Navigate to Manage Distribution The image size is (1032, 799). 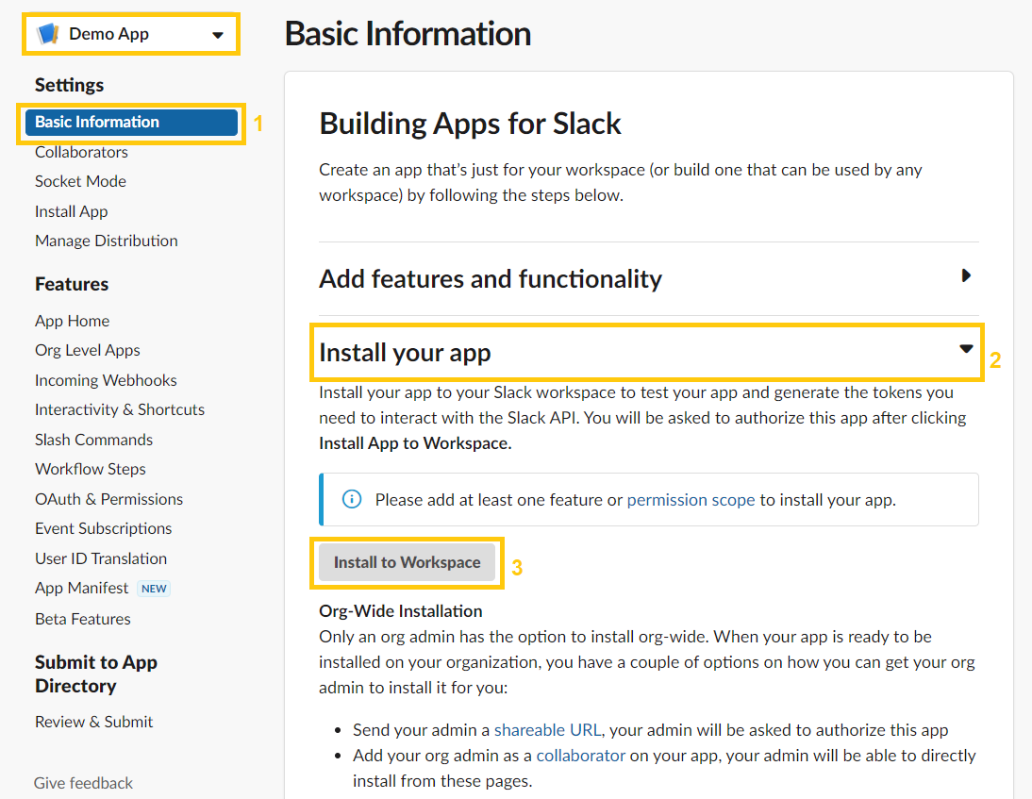[106, 241]
